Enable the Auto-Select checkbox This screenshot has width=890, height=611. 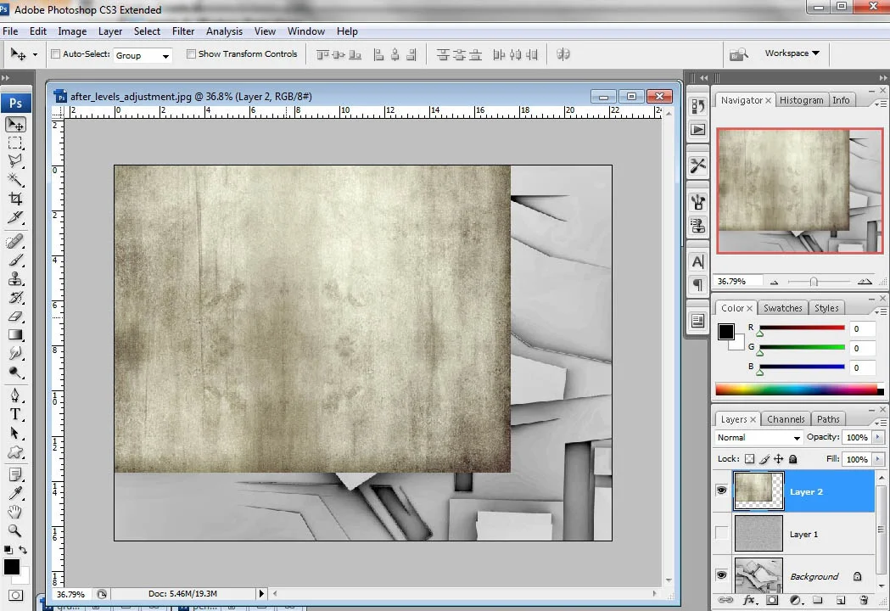pyautogui.click(x=56, y=54)
